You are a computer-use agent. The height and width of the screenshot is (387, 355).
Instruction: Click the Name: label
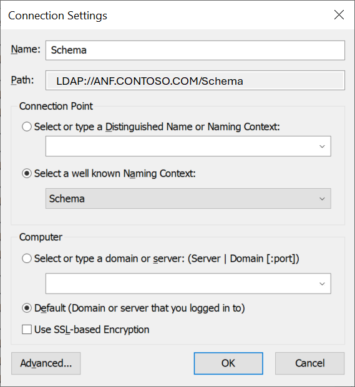coord(26,49)
